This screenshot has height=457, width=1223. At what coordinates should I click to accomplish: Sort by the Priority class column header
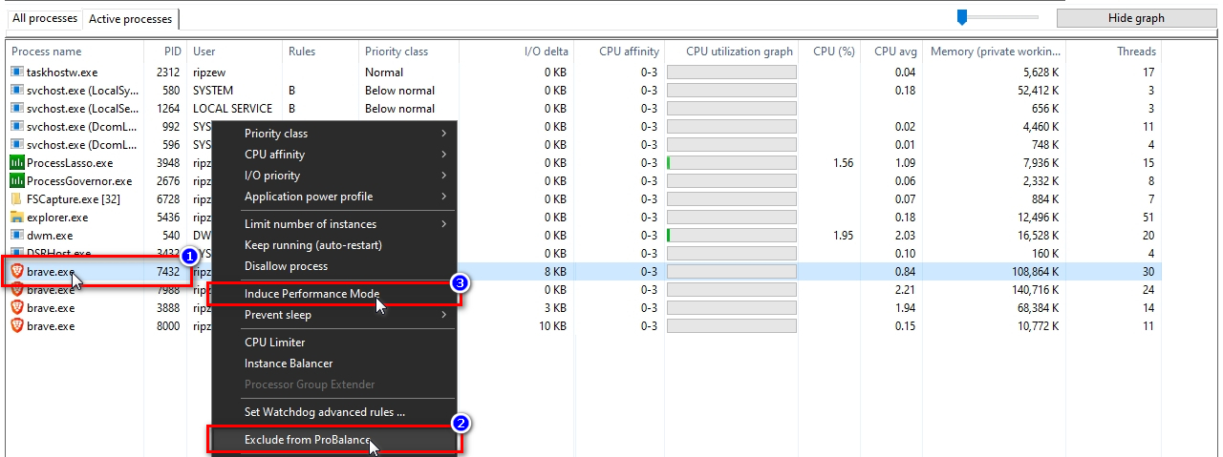click(x=408, y=52)
